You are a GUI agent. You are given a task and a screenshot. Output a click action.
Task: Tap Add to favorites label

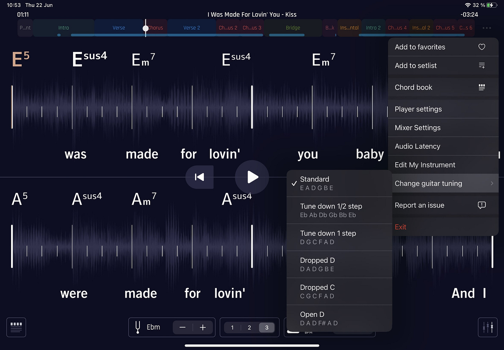click(420, 47)
